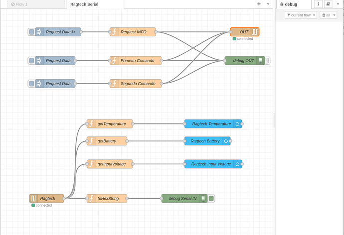Image resolution: width=344 pixels, height=235 pixels.
Task: Click Ragtech Battery node circle icon
Action: pos(226,141)
